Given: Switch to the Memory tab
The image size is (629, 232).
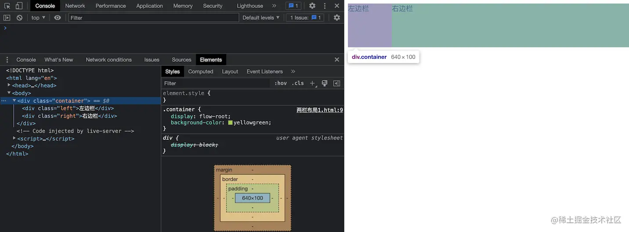Looking at the screenshot, I should (183, 6).
